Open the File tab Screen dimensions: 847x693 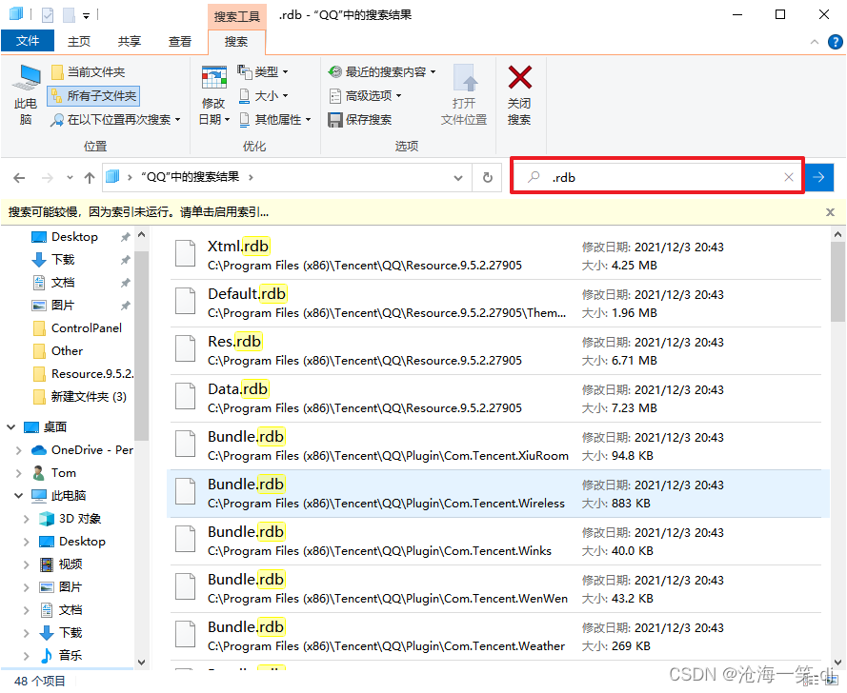tap(28, 41)
